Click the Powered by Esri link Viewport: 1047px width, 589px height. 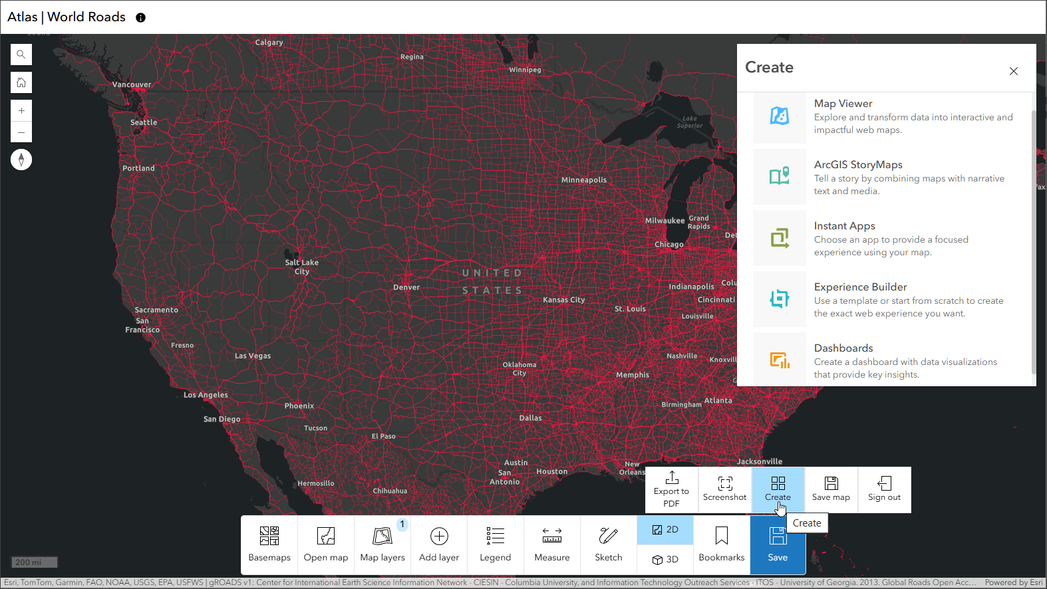coord(1014,582)
